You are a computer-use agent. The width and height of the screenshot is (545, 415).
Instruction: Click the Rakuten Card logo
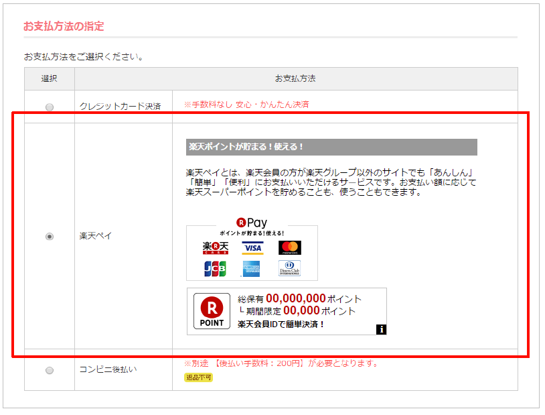(x=216, y=248)
